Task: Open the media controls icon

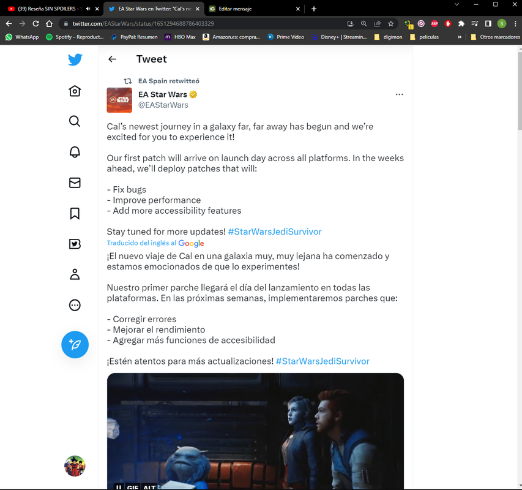Action: coord(475,23)
